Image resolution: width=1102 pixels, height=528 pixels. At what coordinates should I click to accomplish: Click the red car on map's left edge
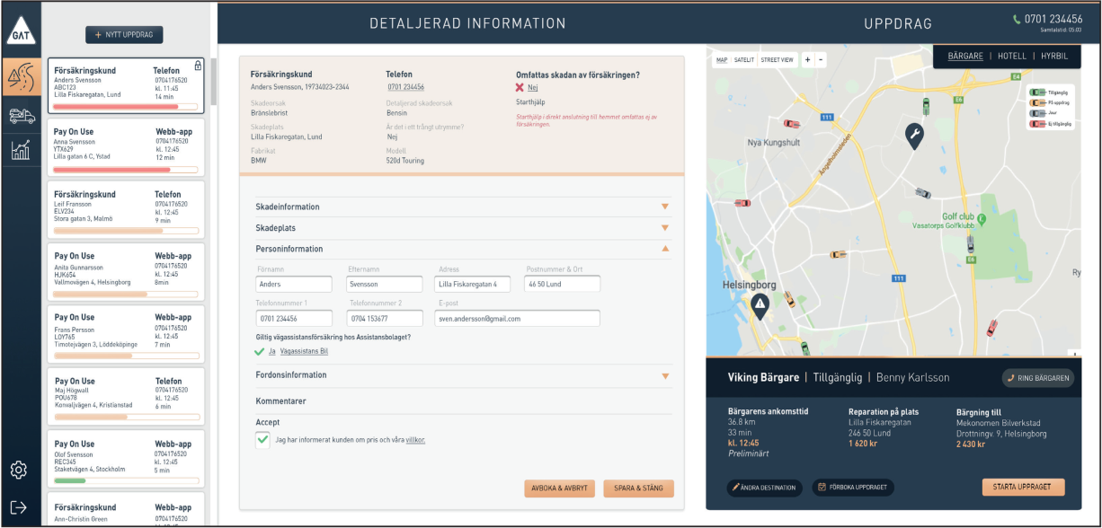pos(742,203)
